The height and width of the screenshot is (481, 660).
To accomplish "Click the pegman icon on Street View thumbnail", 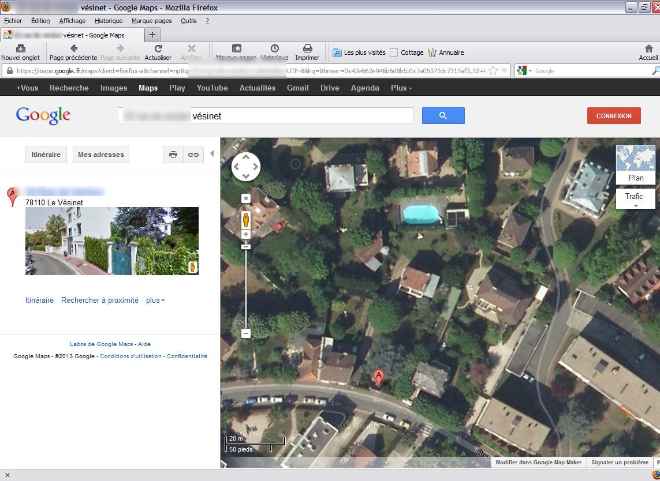I will (192, 267).
